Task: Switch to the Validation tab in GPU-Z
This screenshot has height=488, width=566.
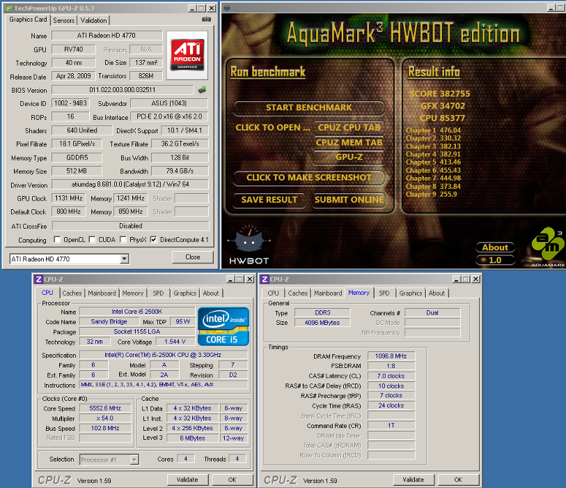Action: coord(93,20)
